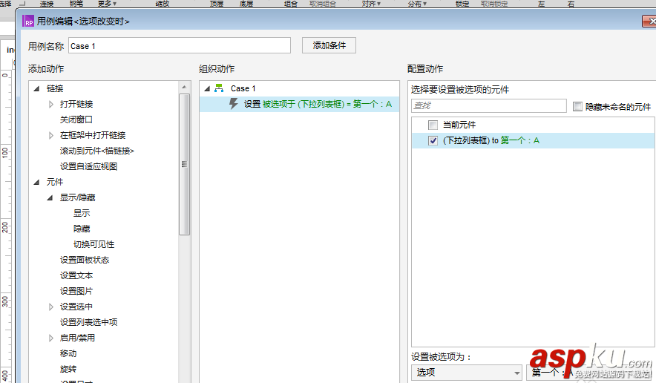Click 顶层 in the background toolbar
Image resolution: width=656 pixels, height=383 pixels.
click(217, 4)
